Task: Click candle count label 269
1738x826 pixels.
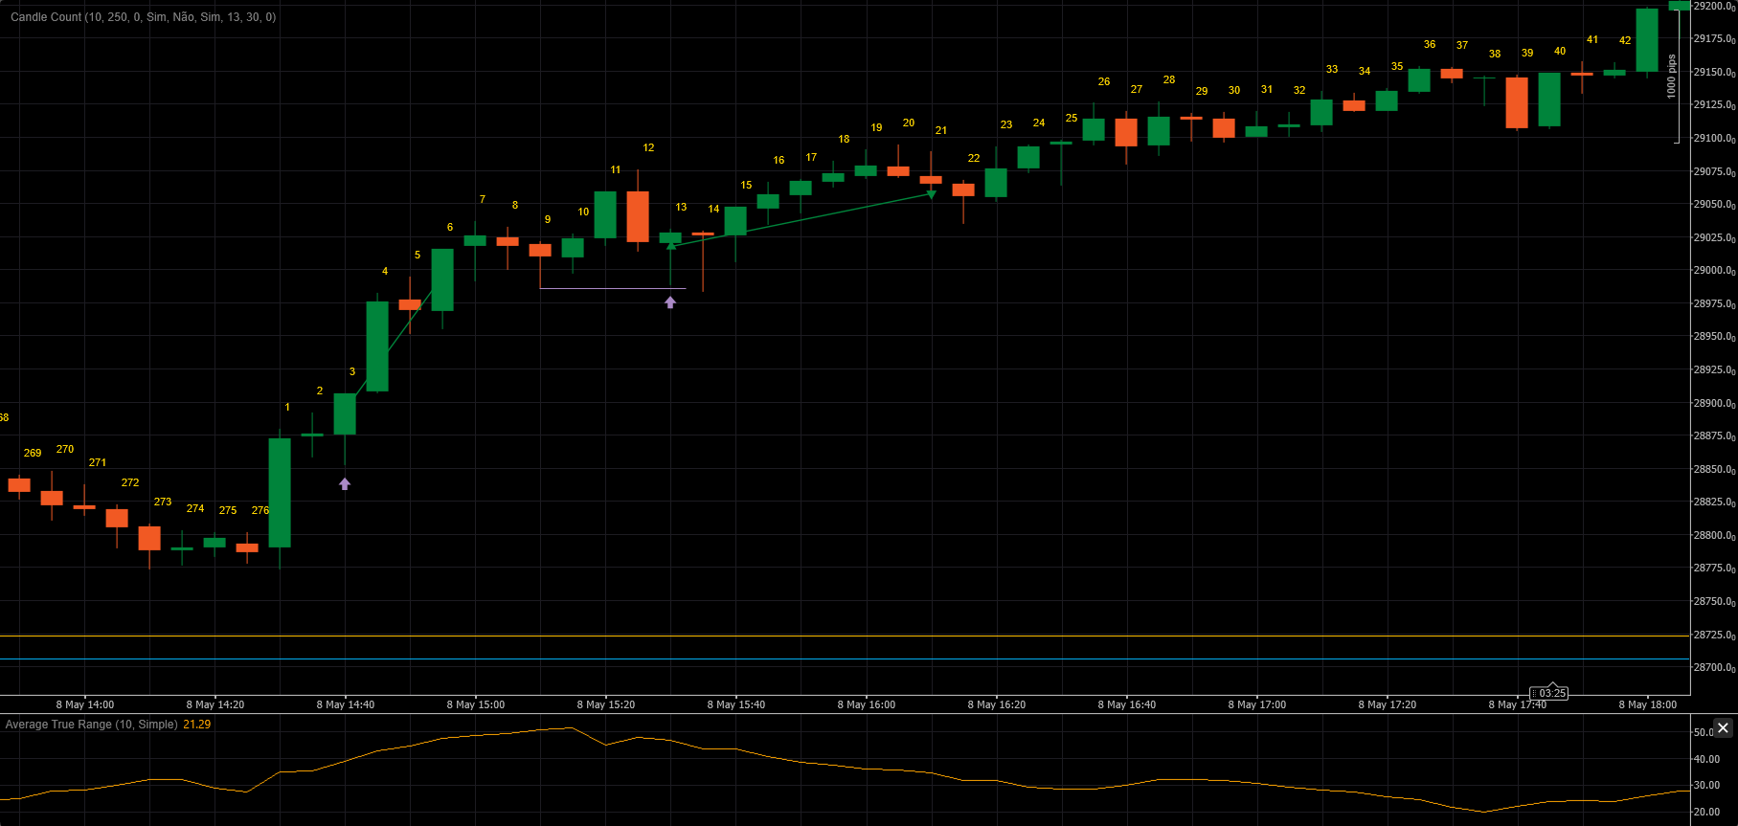Action: 33,453
